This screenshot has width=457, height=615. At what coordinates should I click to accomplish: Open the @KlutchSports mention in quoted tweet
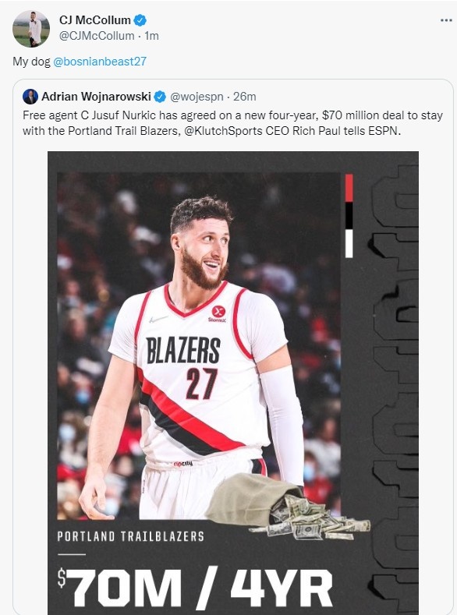pos(223,131)
